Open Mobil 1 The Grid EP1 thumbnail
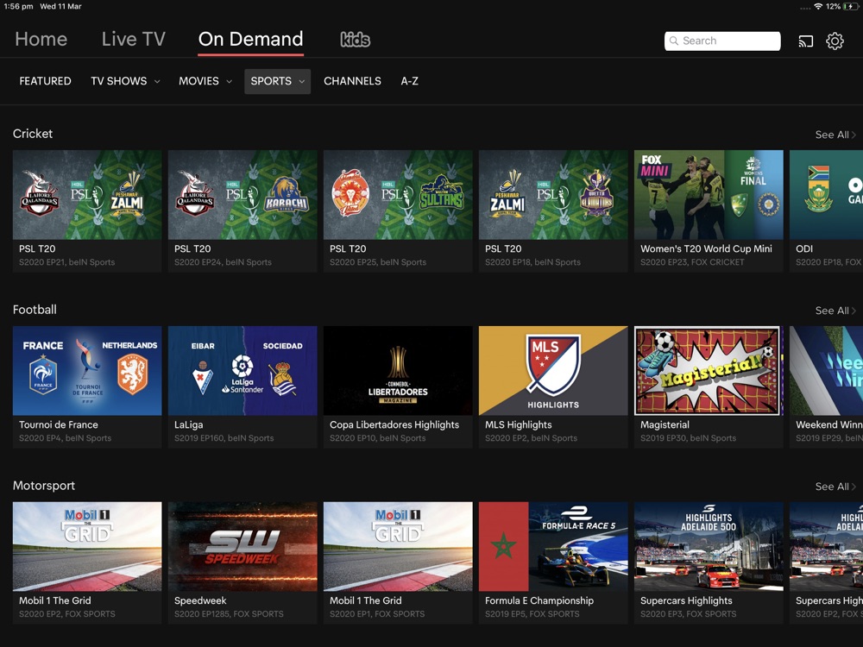Viewport: 863px width, 647px height. pos(398,546)
